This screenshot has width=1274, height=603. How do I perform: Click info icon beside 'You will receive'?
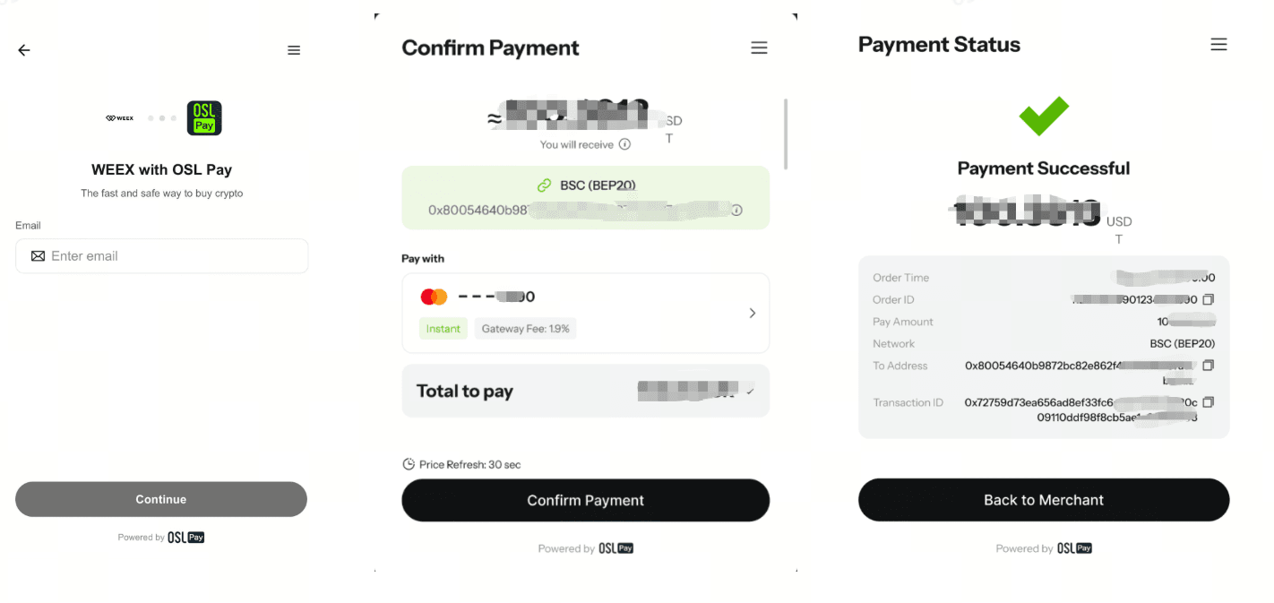(x=625, y=144)
